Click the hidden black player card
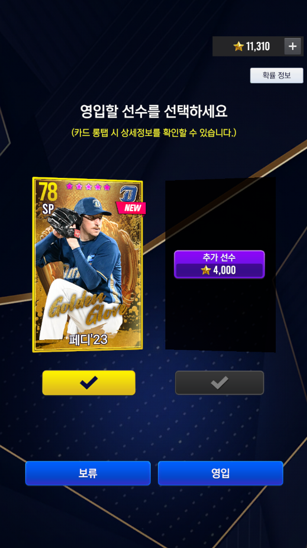The height and width of the screenshot is (548, 307). coord(220,264)
